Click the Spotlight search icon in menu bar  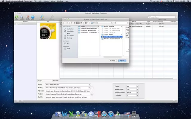188,1
